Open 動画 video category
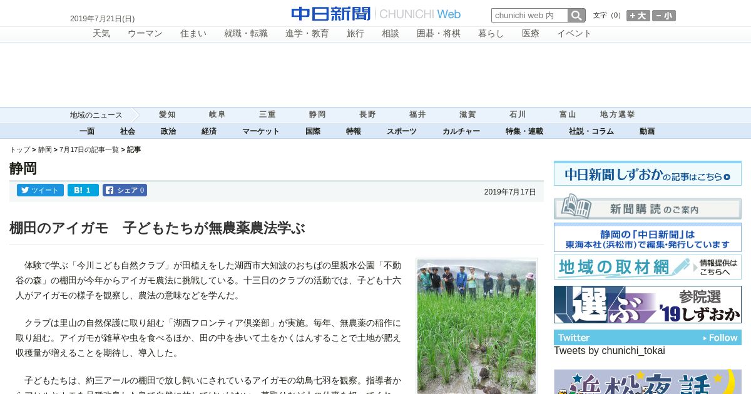This screenshot has height=394, width=751. click(647, 131)
